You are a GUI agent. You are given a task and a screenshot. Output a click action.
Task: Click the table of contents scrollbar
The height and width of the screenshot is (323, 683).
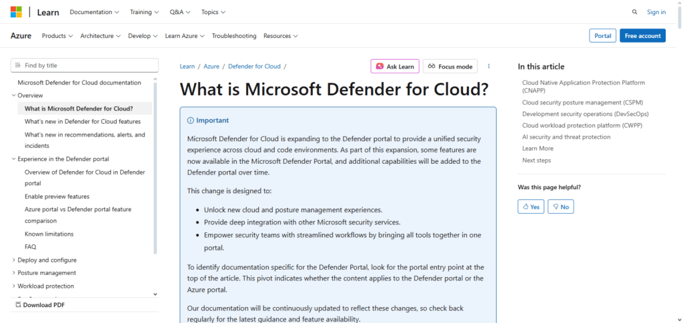(x=155, y=168)
